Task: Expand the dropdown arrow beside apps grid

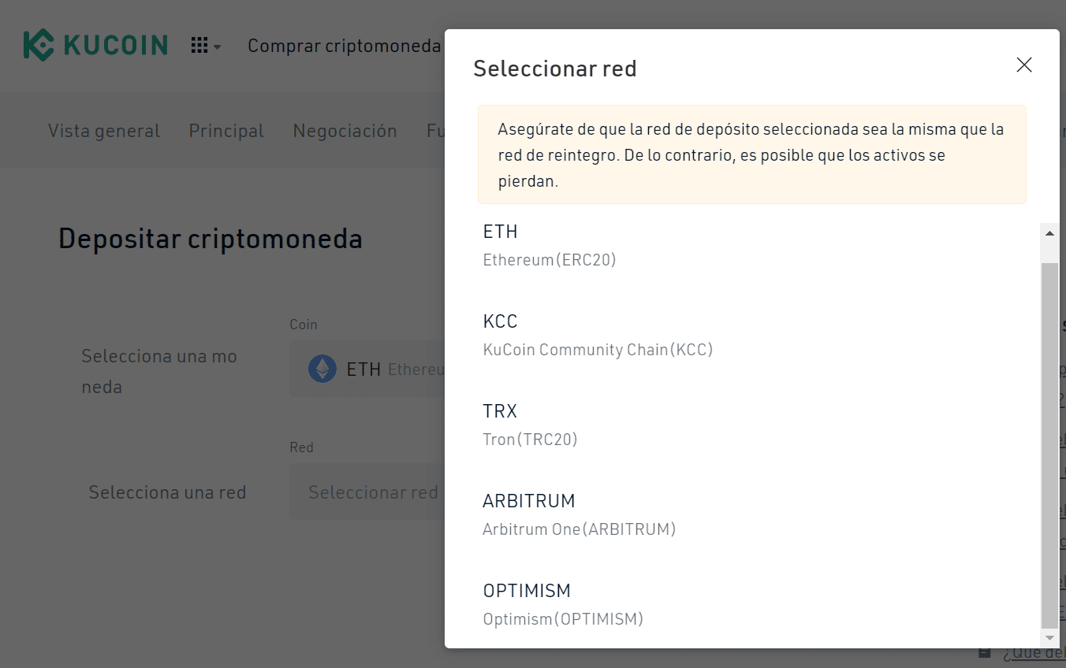Action: pyautogui.click(x=217, y=47)
